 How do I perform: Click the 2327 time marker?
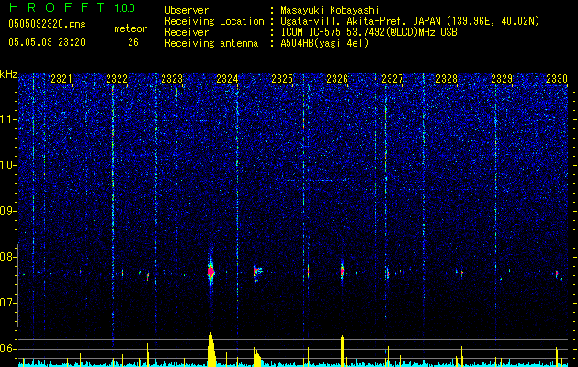pos(392,79)
